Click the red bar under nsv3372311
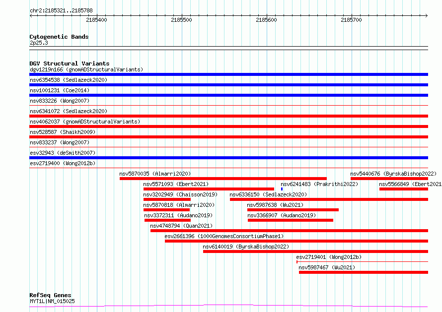The height and width of the screenshot is (312, 442). (167, 220)
